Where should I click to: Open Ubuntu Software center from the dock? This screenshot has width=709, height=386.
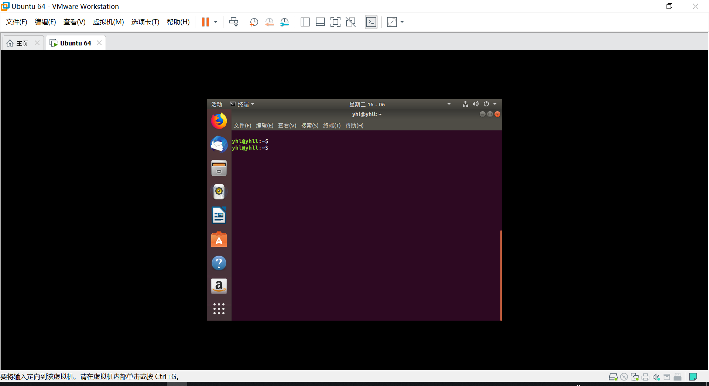click(219, 239)
